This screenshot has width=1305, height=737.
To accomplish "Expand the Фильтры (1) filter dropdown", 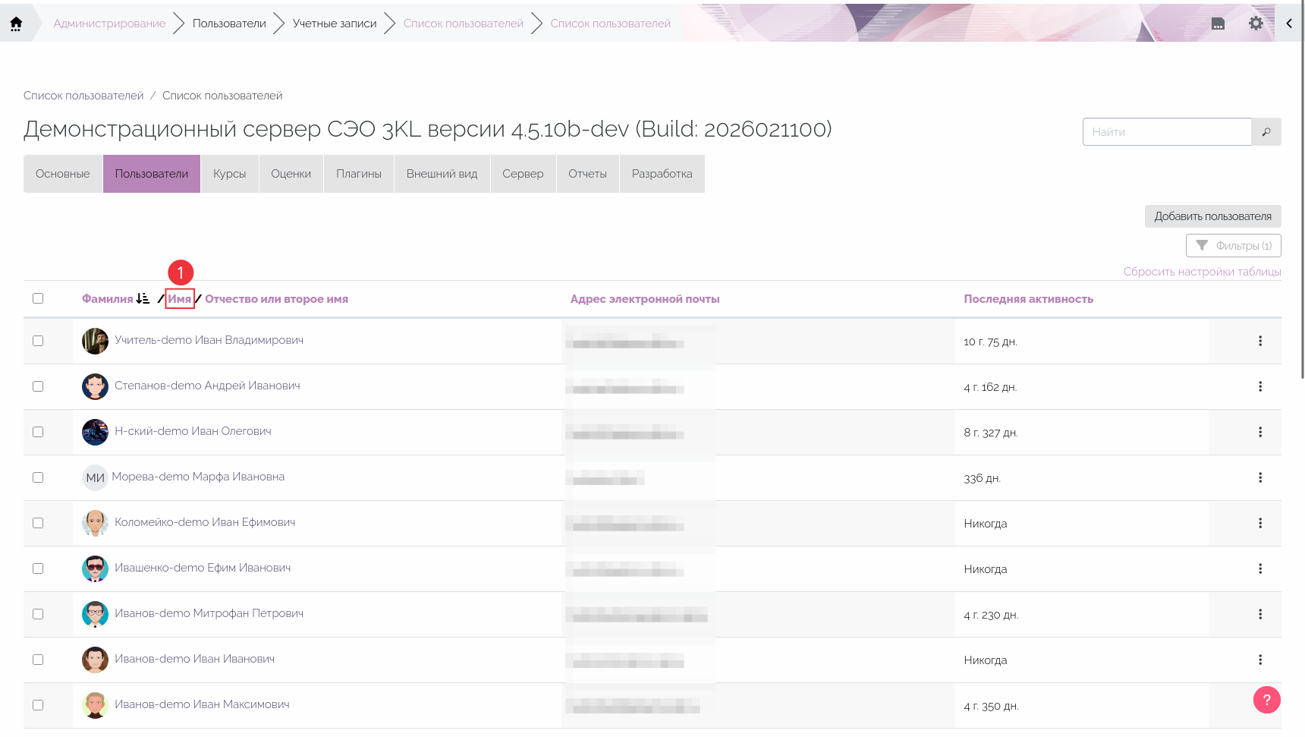I will pos(1233,246).
